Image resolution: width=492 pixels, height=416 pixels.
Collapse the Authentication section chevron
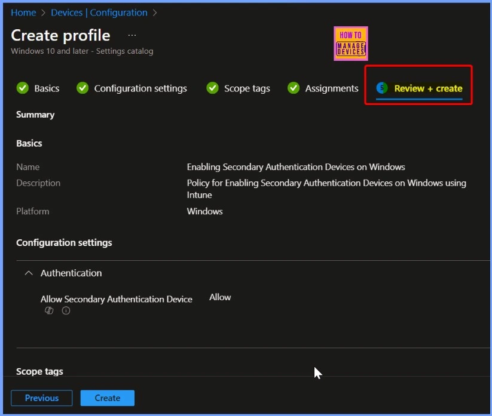pyautogui.click(x=28, y=273)
